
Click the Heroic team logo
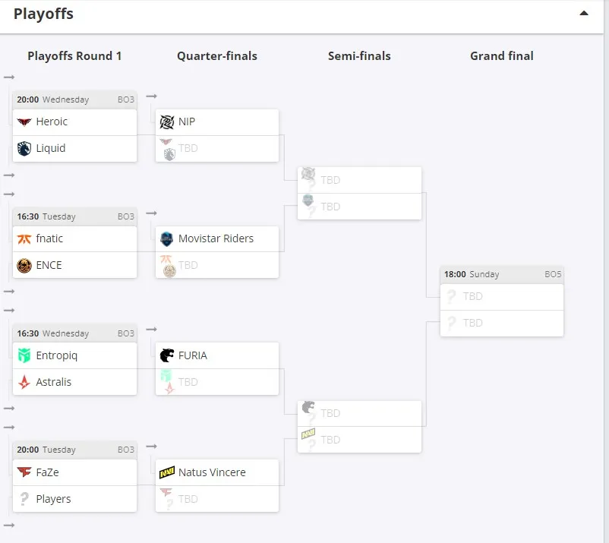[x=24, y=122]
